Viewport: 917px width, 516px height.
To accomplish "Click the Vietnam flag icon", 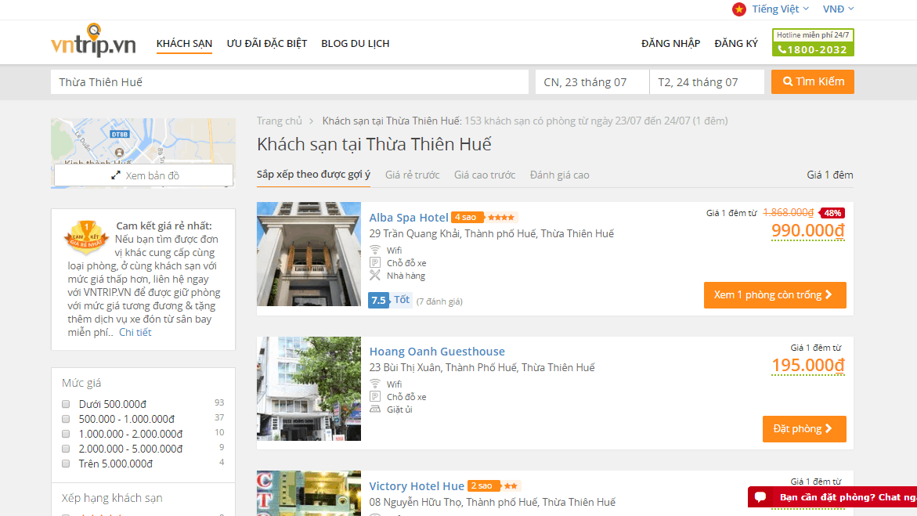I will point(739,9).
